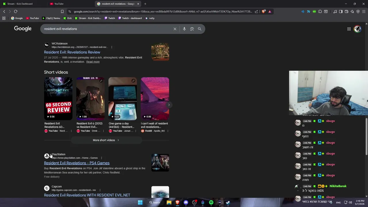Viewport: 368px width, 207px height.
Task: Open the Kick bookmark
Action: [x=68, y=18]
